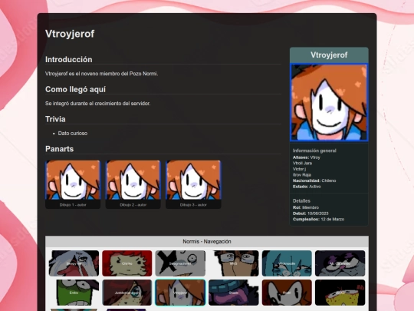The width and height of the screenshot is (414, 311).
Task: Open the Embo green character card
Action: [x=74, y=293]
